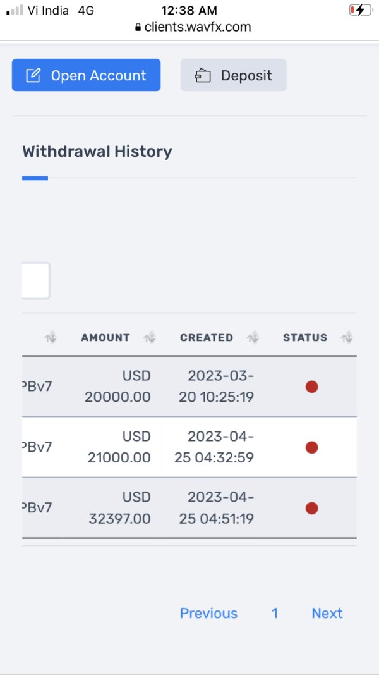379x675 pixels.
Task: Click red status dot for USD 20000.00
Action: 311,387
